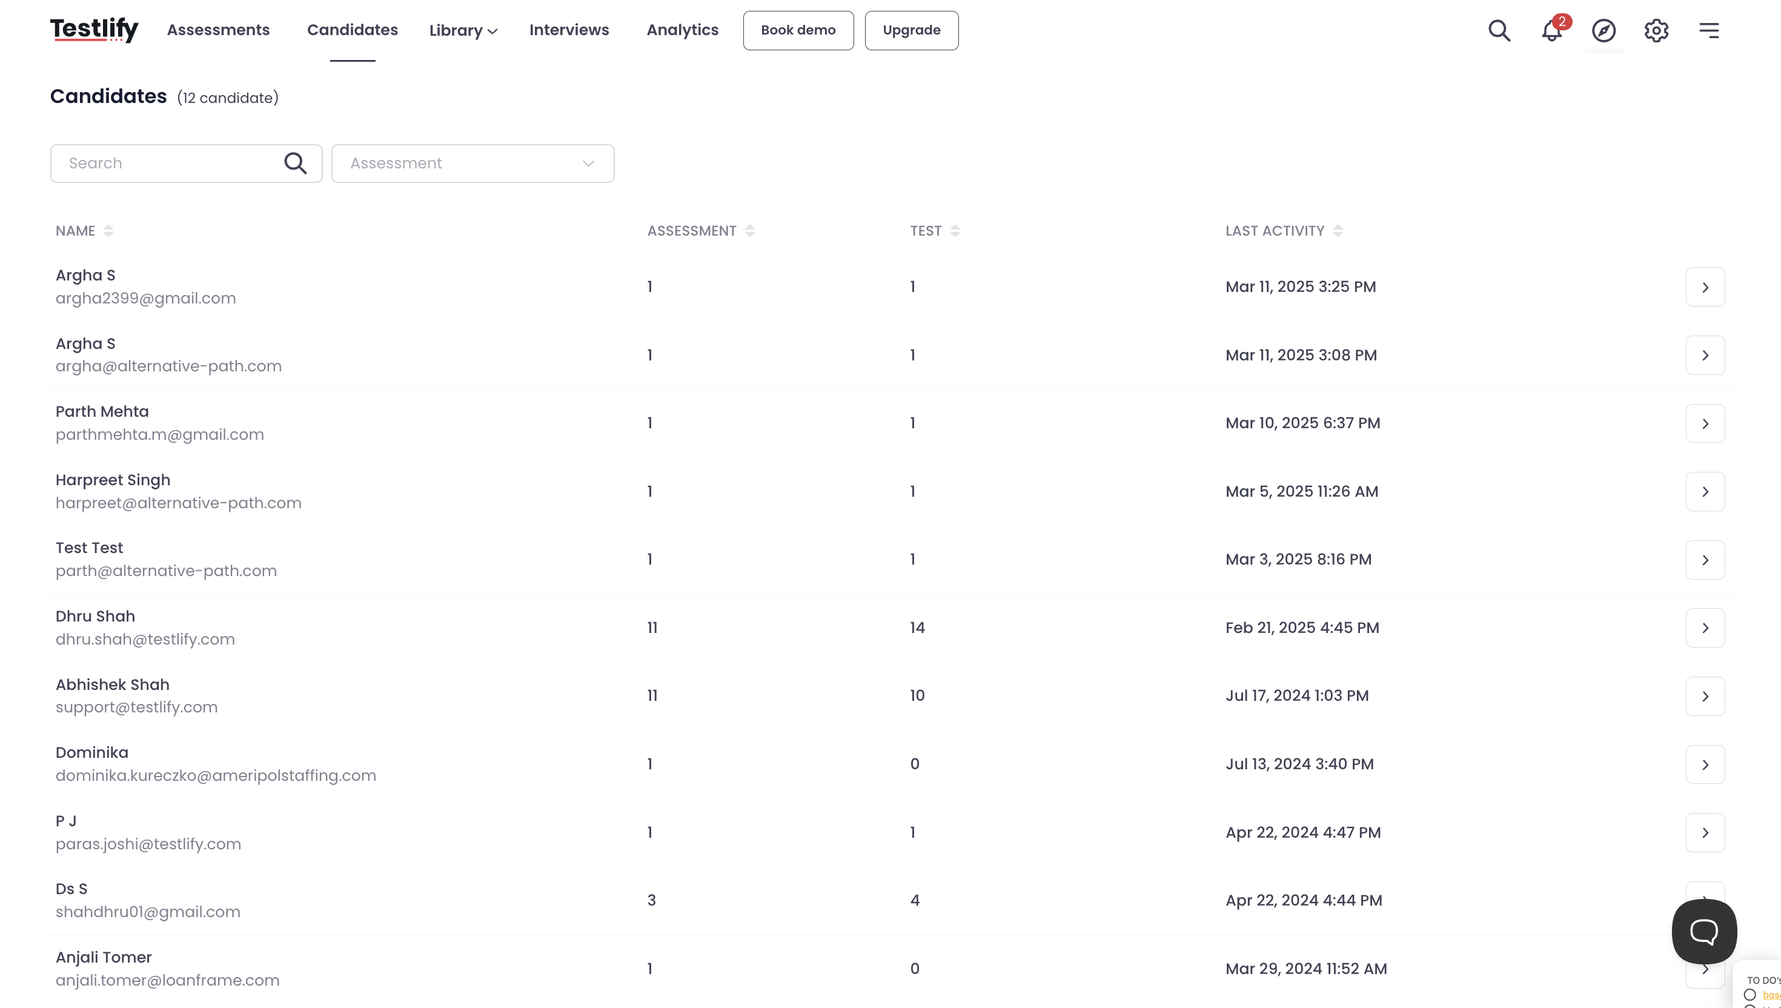Click the magnifier in candidate search box
This screenshot has height=1008, width=1781.
(296, 164)
